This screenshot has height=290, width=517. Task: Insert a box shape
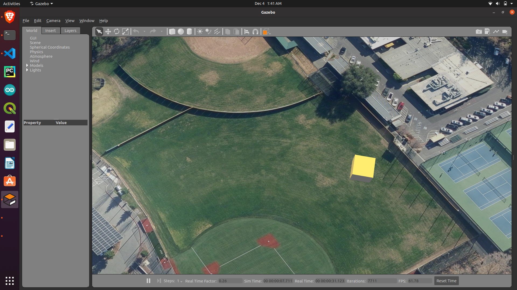pyautogui.click(x=172, y=32)
